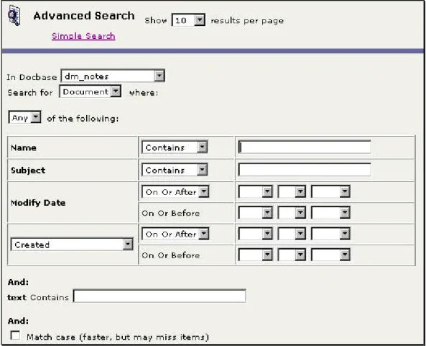Enable the Match case checkbox

point(15,335)
